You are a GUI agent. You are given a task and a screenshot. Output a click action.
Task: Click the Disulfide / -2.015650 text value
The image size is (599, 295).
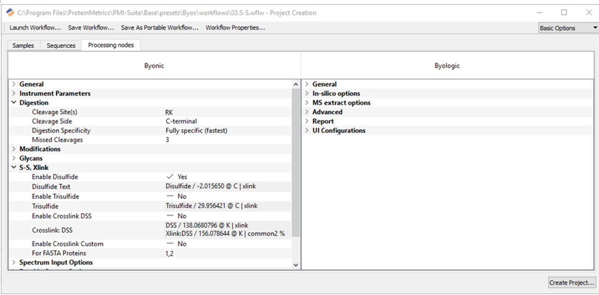(211, 186)
